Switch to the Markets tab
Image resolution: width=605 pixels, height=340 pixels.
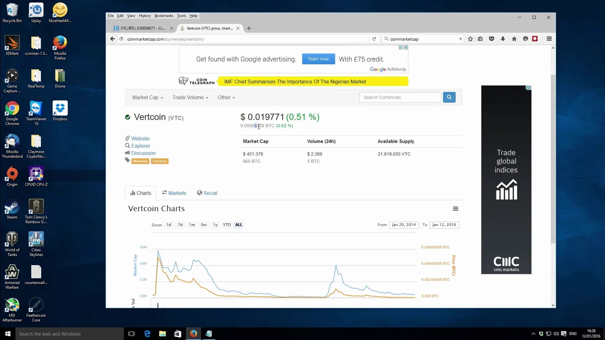(x=174, y=193)
